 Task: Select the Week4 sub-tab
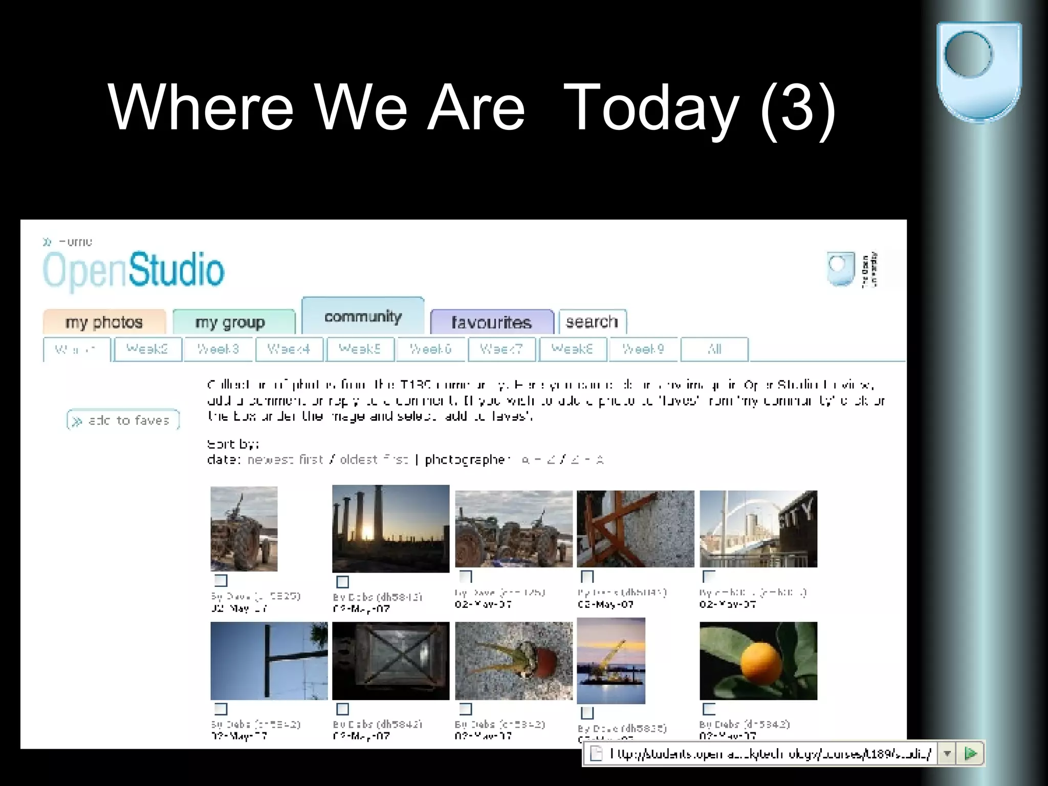tap(289, 349)
